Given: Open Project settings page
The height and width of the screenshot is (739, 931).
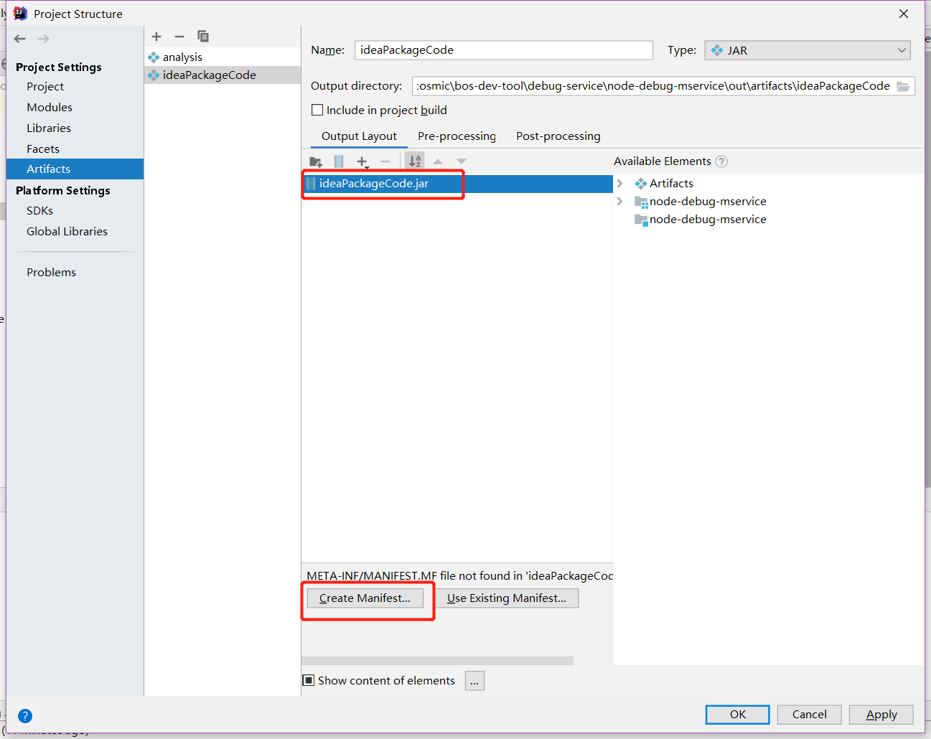Looking at the screenshot, I should (x=45, y=87).
